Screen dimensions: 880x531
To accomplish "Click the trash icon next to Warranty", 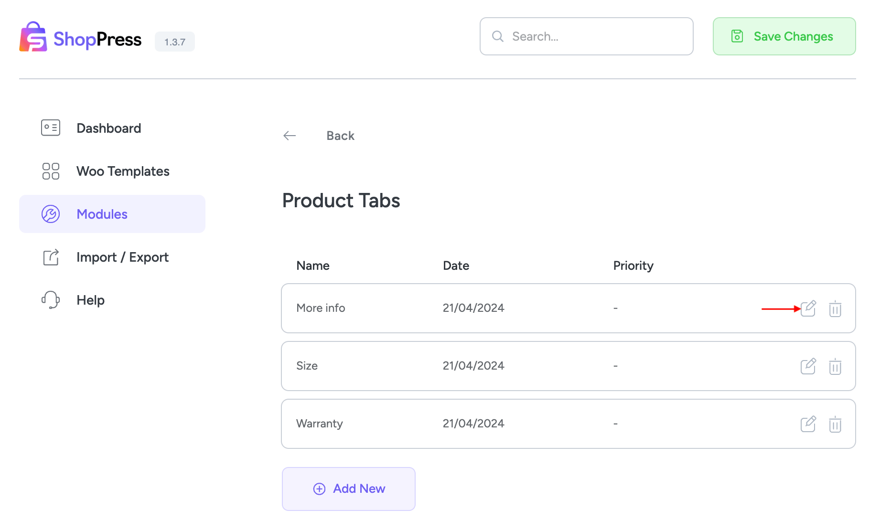I will [x=835, y=424].
